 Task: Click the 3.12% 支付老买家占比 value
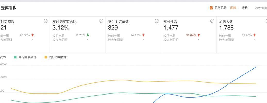coord(61,28)
